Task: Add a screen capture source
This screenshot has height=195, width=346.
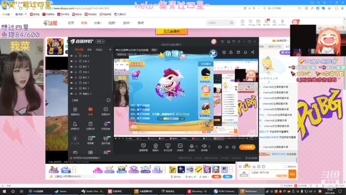Action: point(144,147)
